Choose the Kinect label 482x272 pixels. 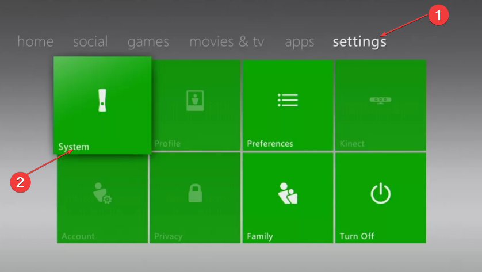point(352,144)
